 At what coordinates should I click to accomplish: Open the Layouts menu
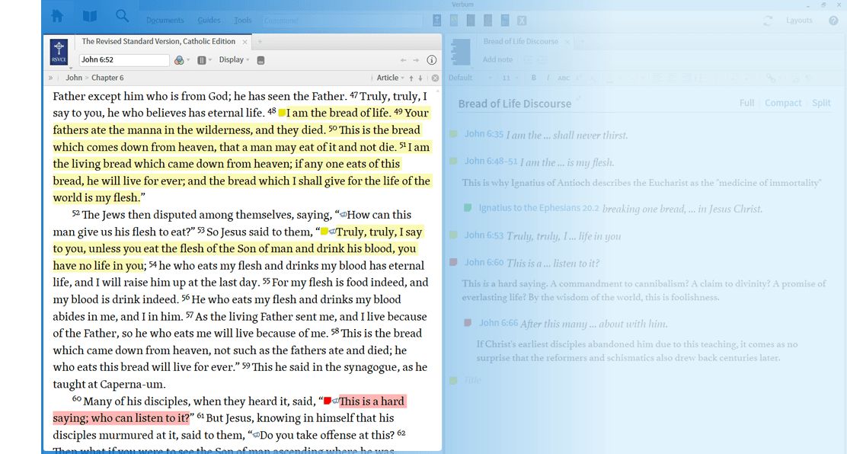[x=799, y=21]
